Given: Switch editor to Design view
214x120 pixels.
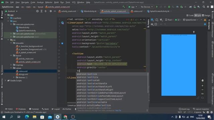Looking at the screenshot, I should (x=206, y=15).
